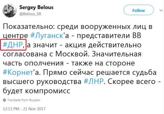164x114 pixels.
Task: Click the @Belous_SR handle
Action: click(30, 14)
